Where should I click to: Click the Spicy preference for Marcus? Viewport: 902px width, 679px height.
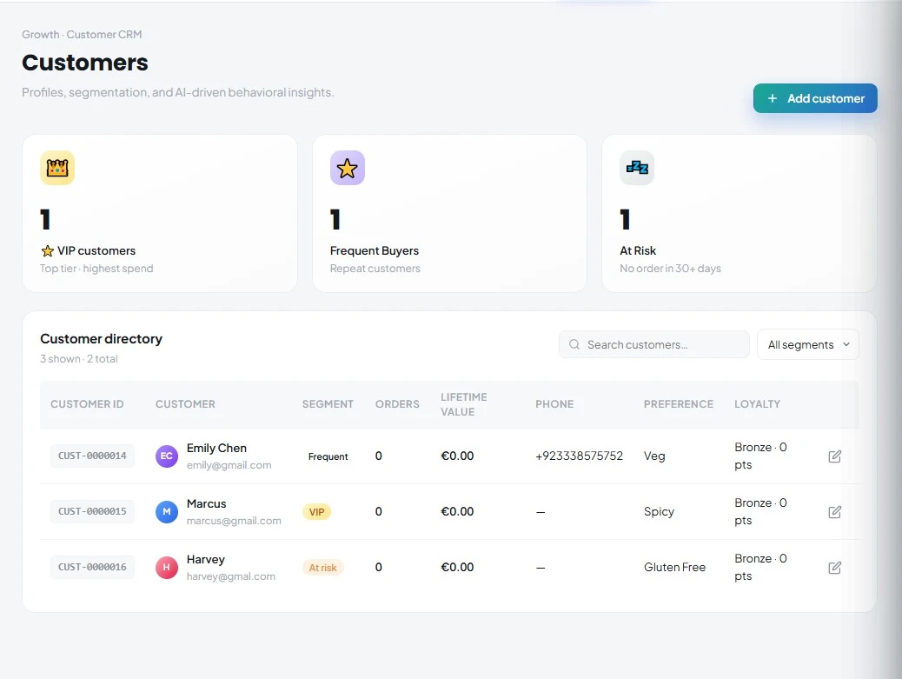pyautogui.click(x=659, y=511)
